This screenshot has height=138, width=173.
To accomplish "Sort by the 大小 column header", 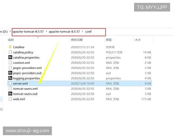I will click(138, 40).
